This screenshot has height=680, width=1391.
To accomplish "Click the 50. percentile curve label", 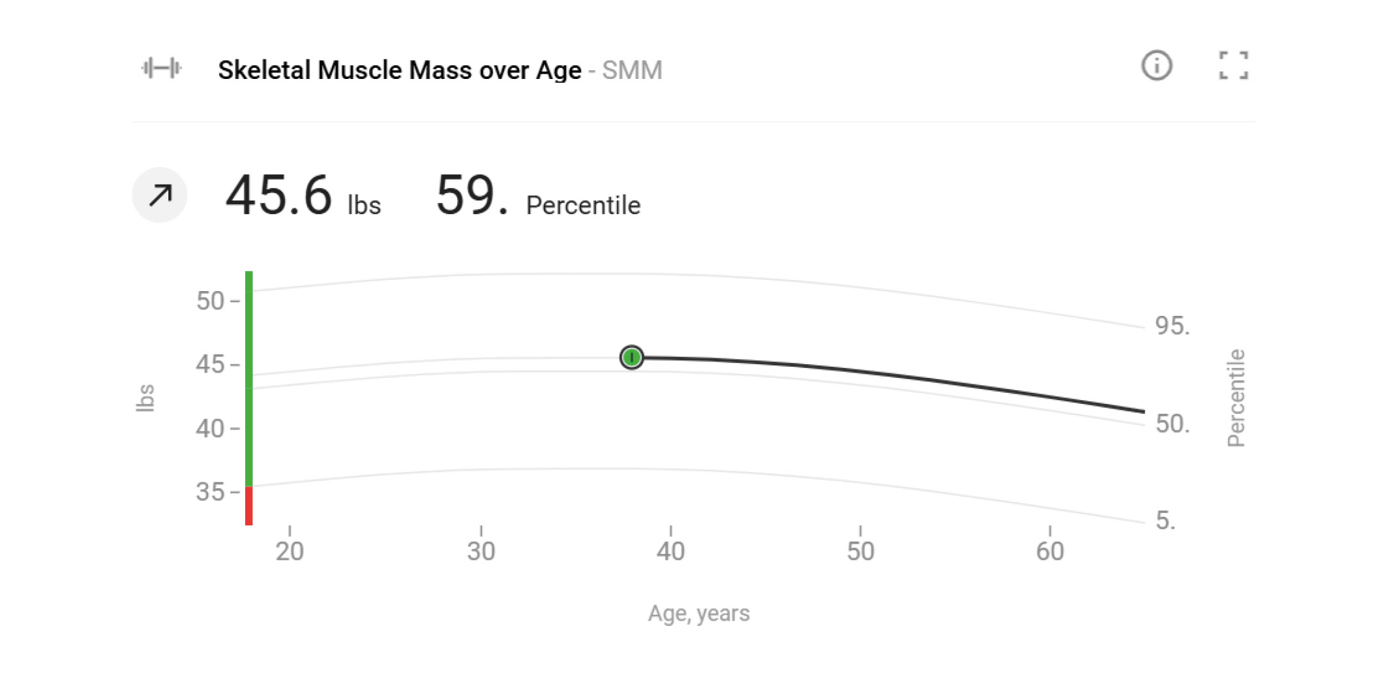I will 1172,424.
